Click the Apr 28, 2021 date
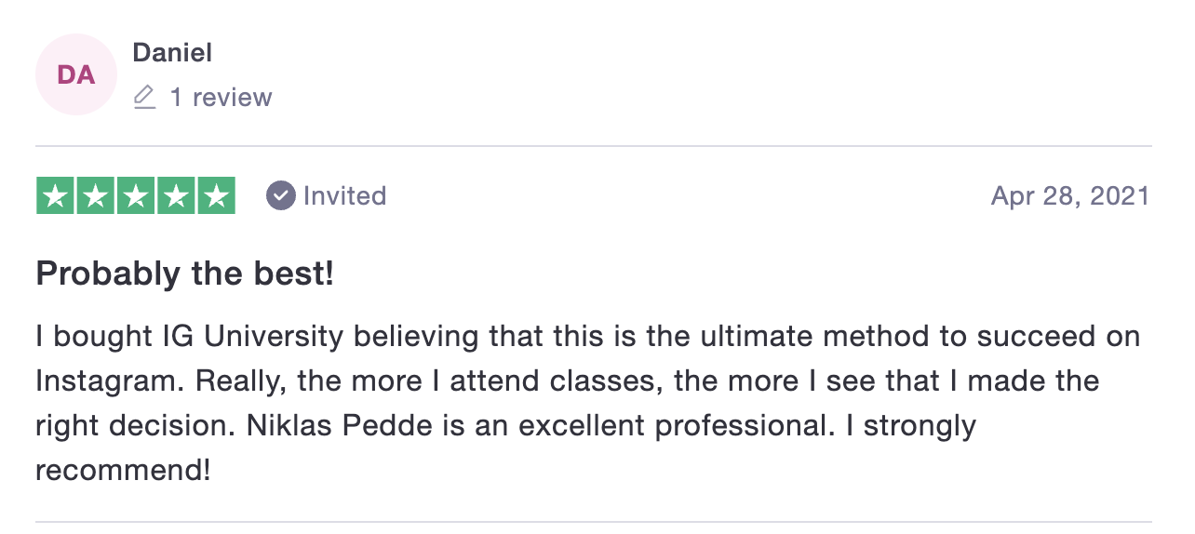Viewport: 1195px width, 534px height. click(x=1070, y=196)
